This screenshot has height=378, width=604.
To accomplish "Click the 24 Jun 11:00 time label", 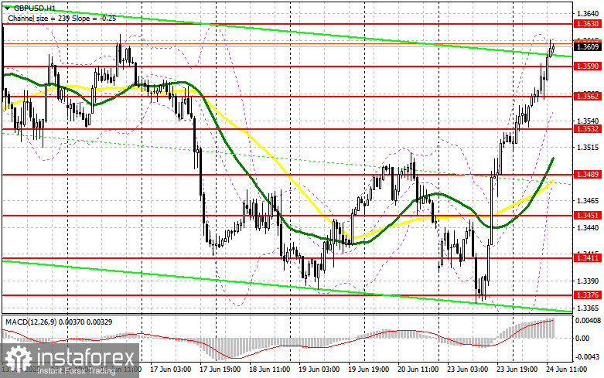I will pos(567,369).
